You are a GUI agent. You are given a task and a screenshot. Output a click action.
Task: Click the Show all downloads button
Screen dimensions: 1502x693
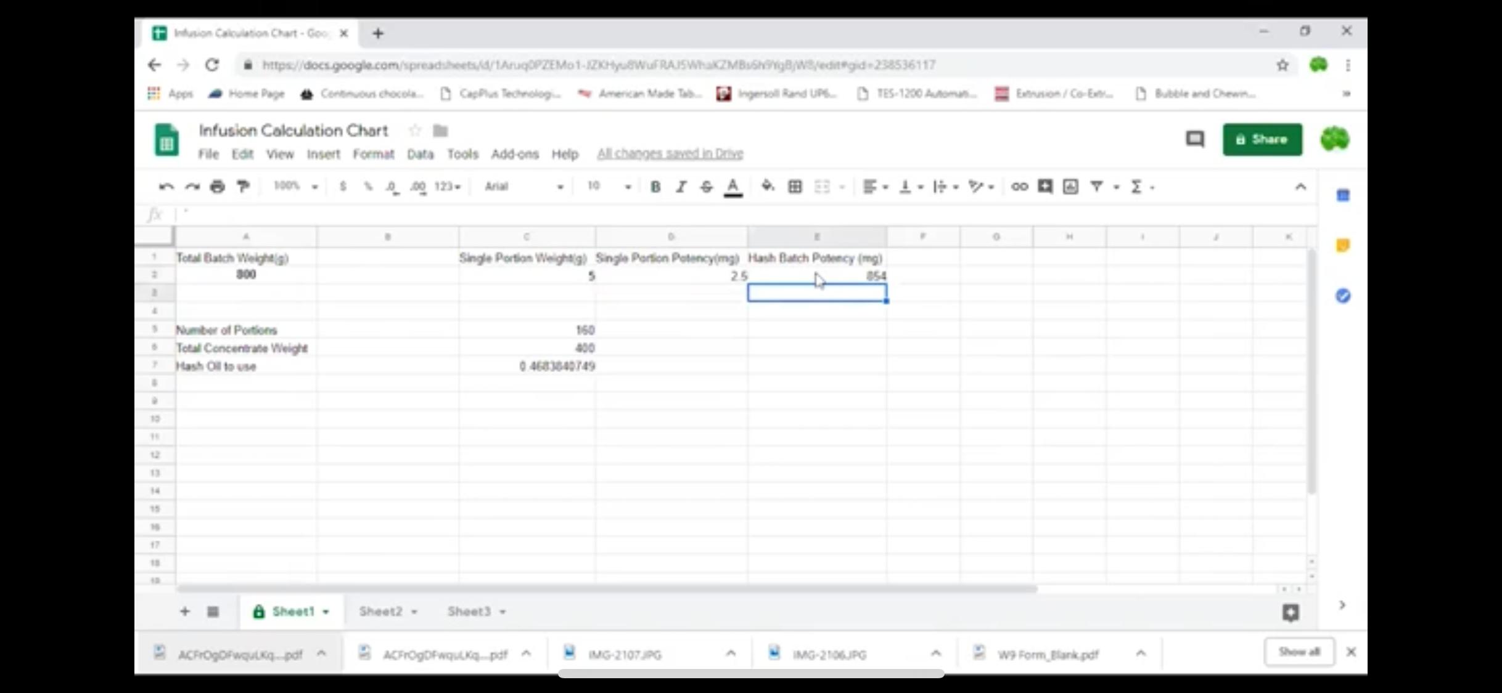1299,652
